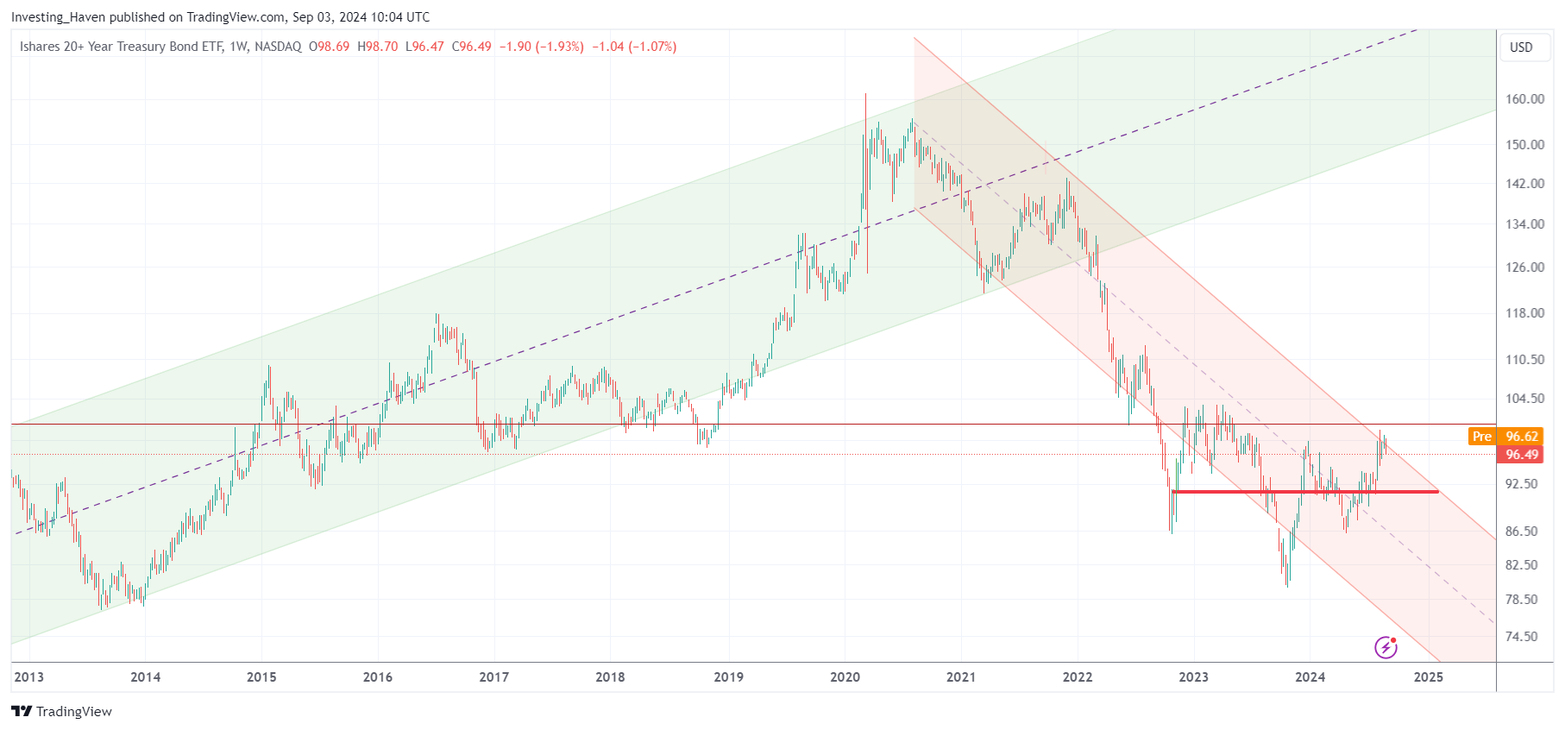Click the Ishares 20+ Year Treasury Bond ETF title
The image size is (1565, 730).
(122, 47)
